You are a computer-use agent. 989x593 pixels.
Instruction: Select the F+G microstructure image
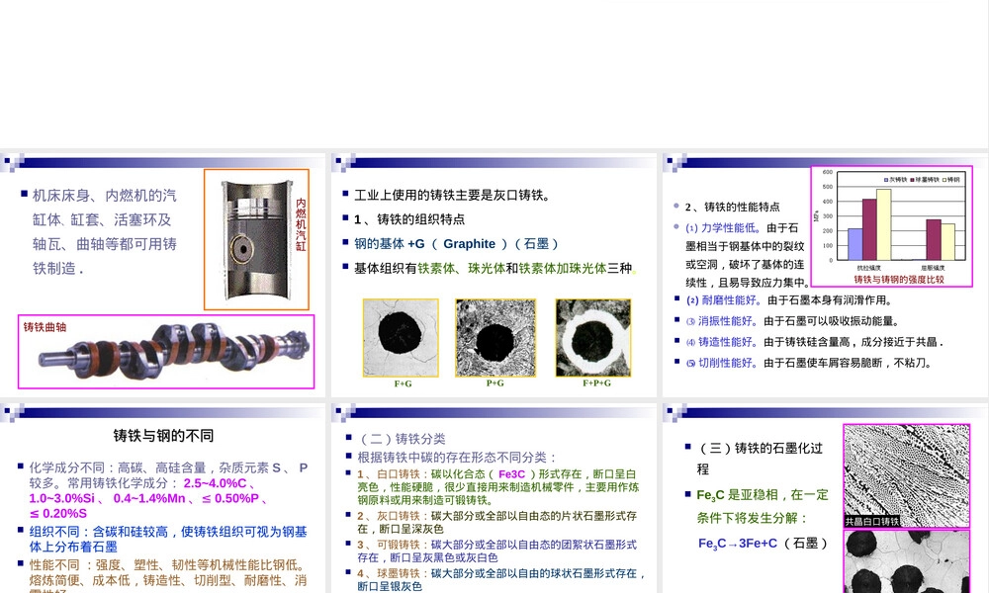coord(401,338)
